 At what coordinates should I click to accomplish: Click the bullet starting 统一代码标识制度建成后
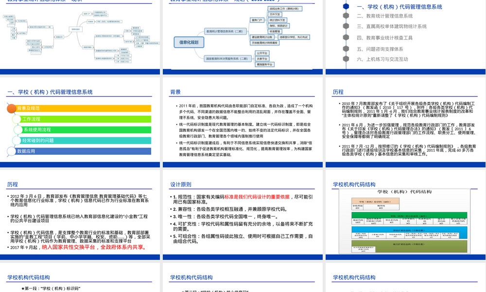[244, 148]
